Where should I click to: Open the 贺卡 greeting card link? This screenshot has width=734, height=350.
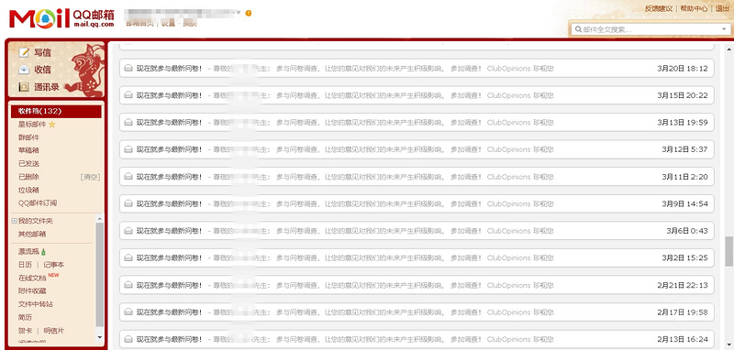(x=26, y=331)
